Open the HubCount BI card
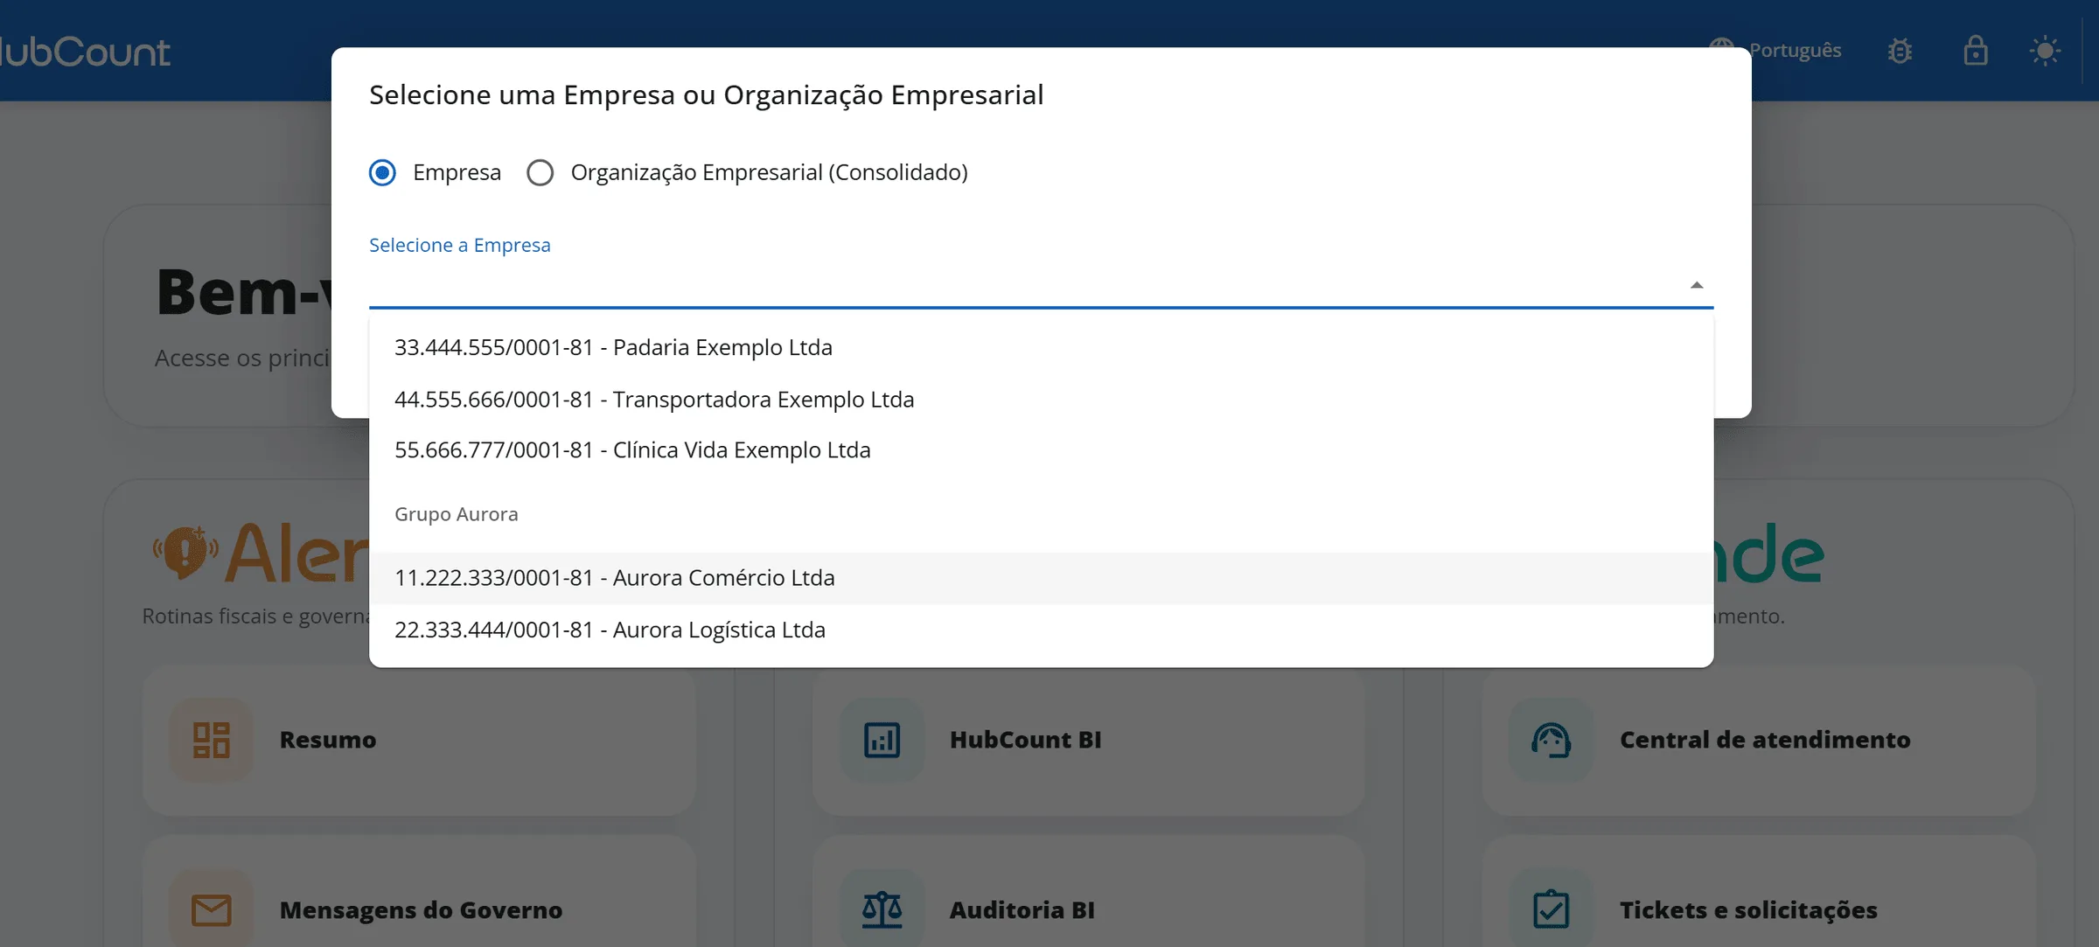Screen dimensions: 2099x947 [1089, 741]
